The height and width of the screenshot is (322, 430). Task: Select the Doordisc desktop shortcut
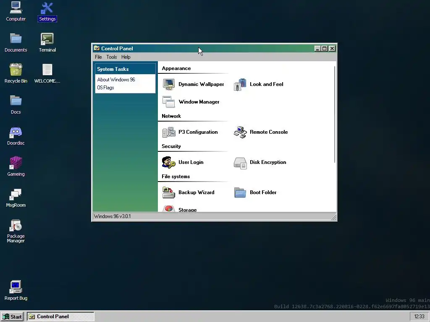tap(16, 136)
